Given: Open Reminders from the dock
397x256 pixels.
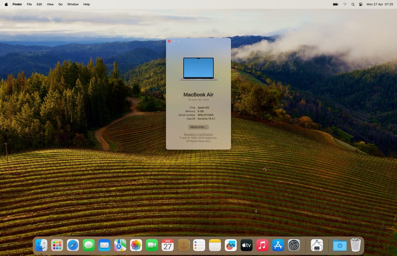Looking at the screenshot, I should pos(199,245).
